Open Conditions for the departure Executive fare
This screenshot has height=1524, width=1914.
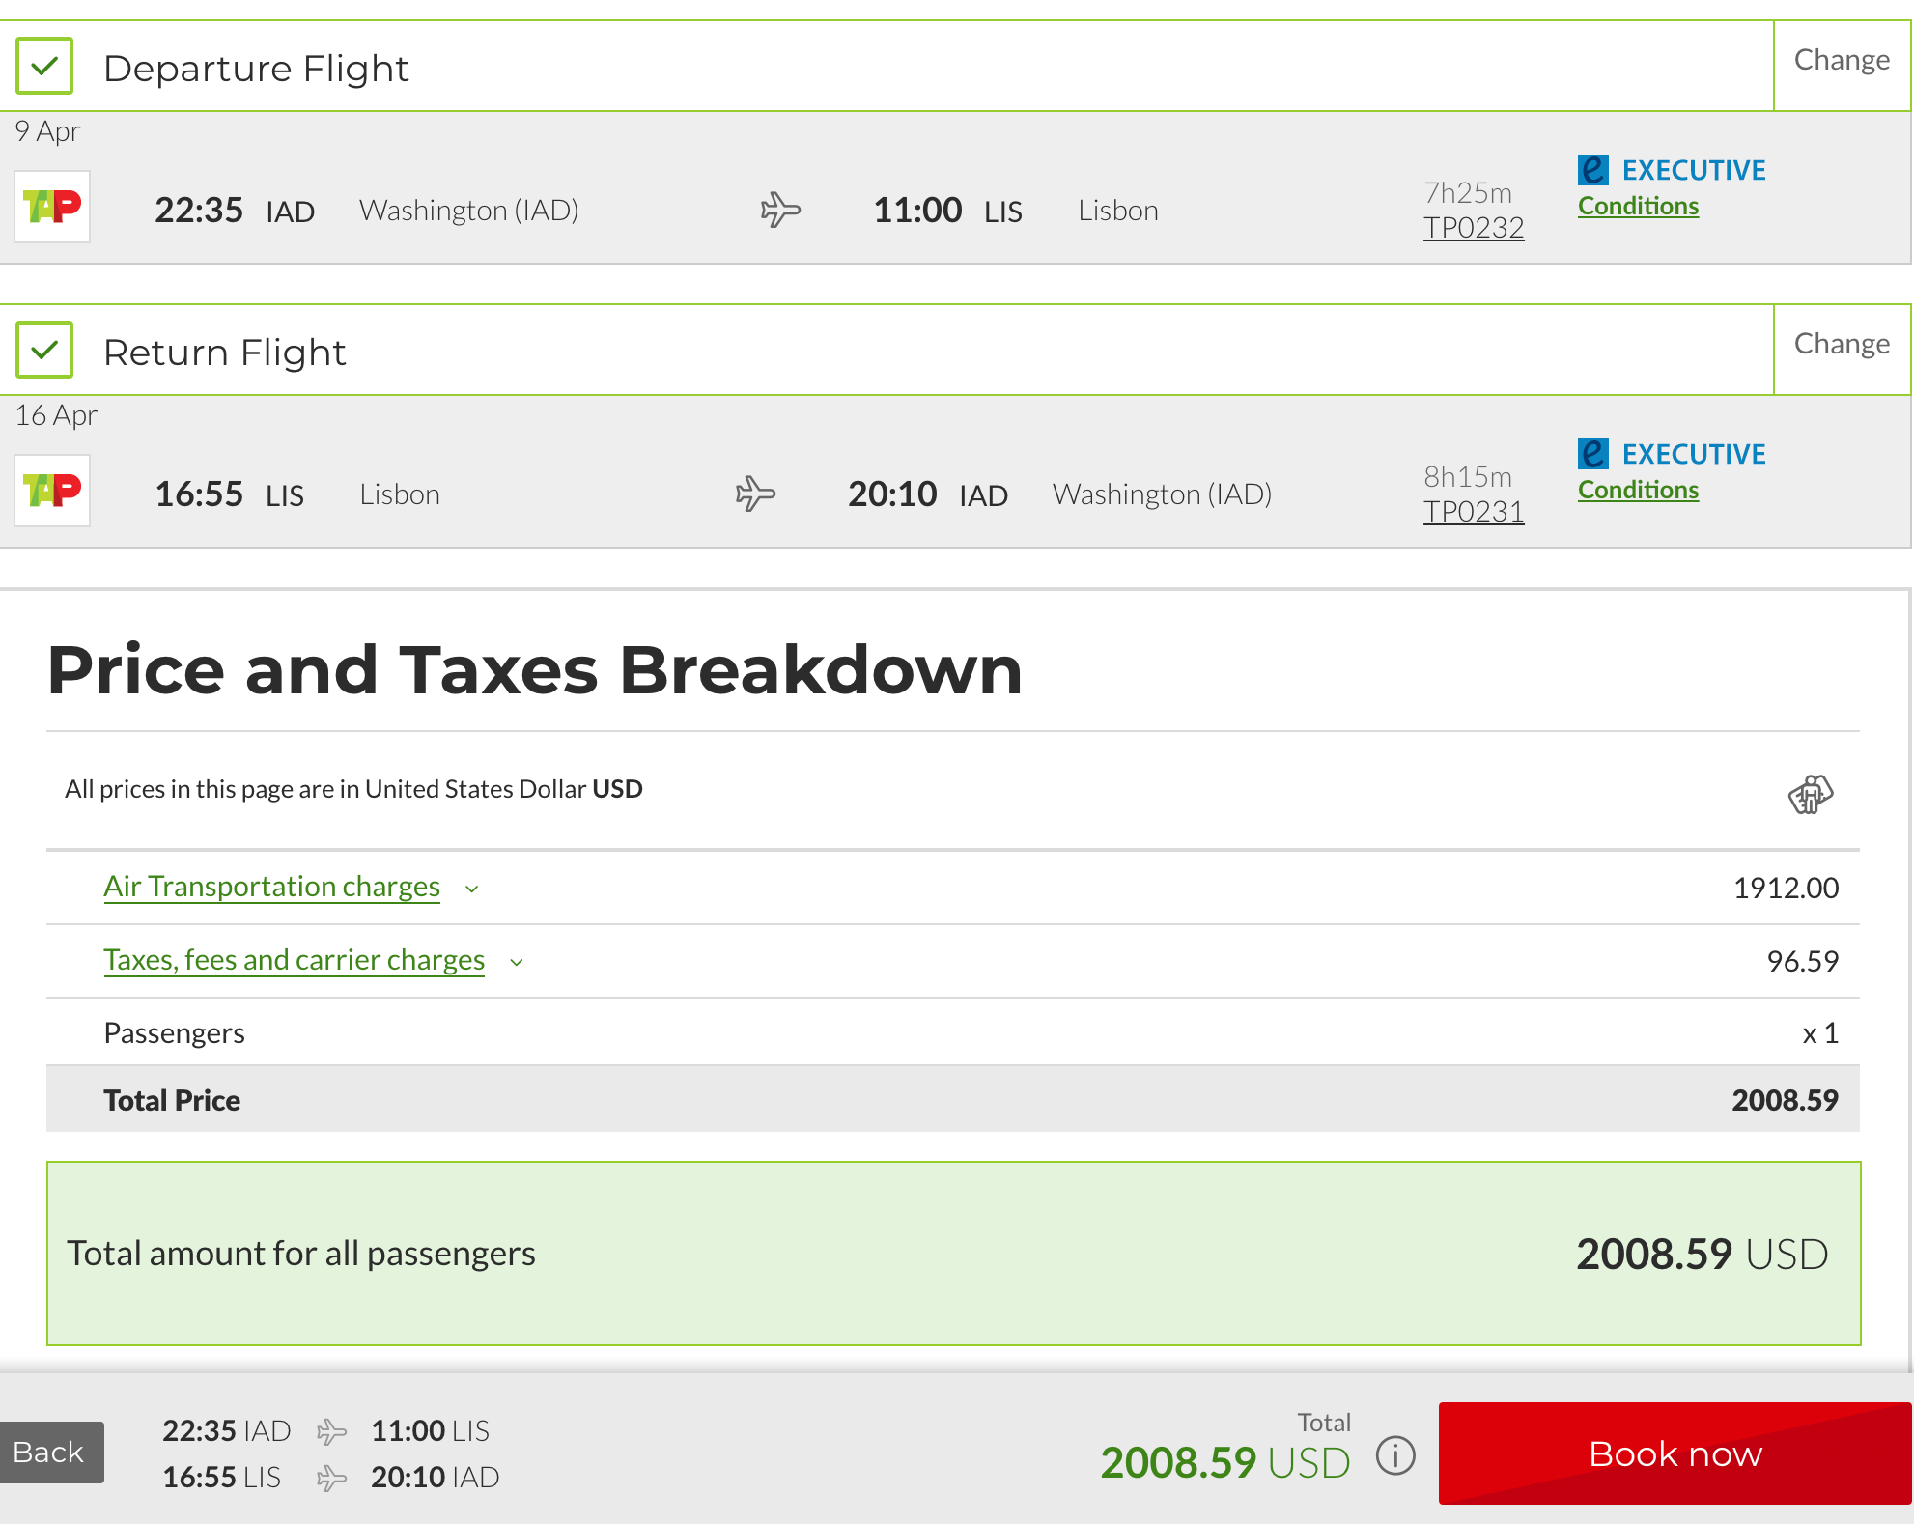tap(1638, 207)
